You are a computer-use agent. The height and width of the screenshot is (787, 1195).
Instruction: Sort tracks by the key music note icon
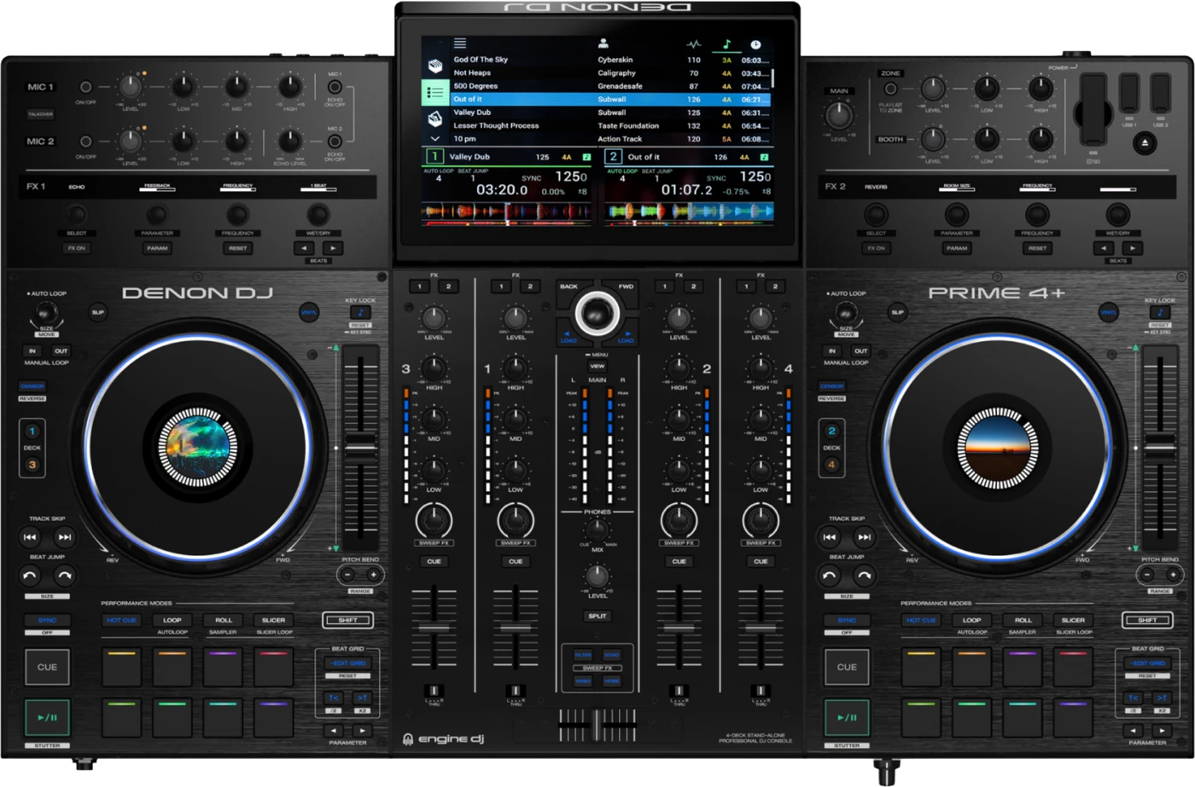pos(726,43)
